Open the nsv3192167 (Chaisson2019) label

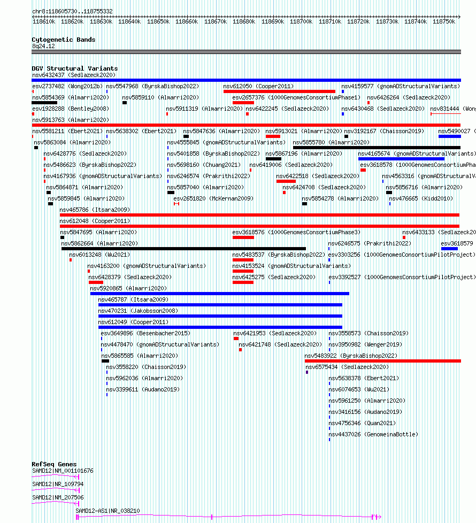tap(384, 131)
